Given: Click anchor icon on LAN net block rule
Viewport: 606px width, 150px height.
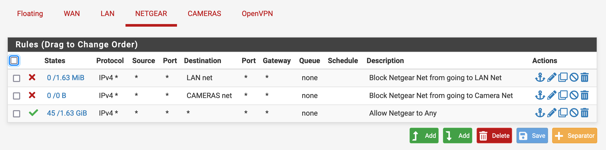Looking at the screenshot, I should point(540,78).
